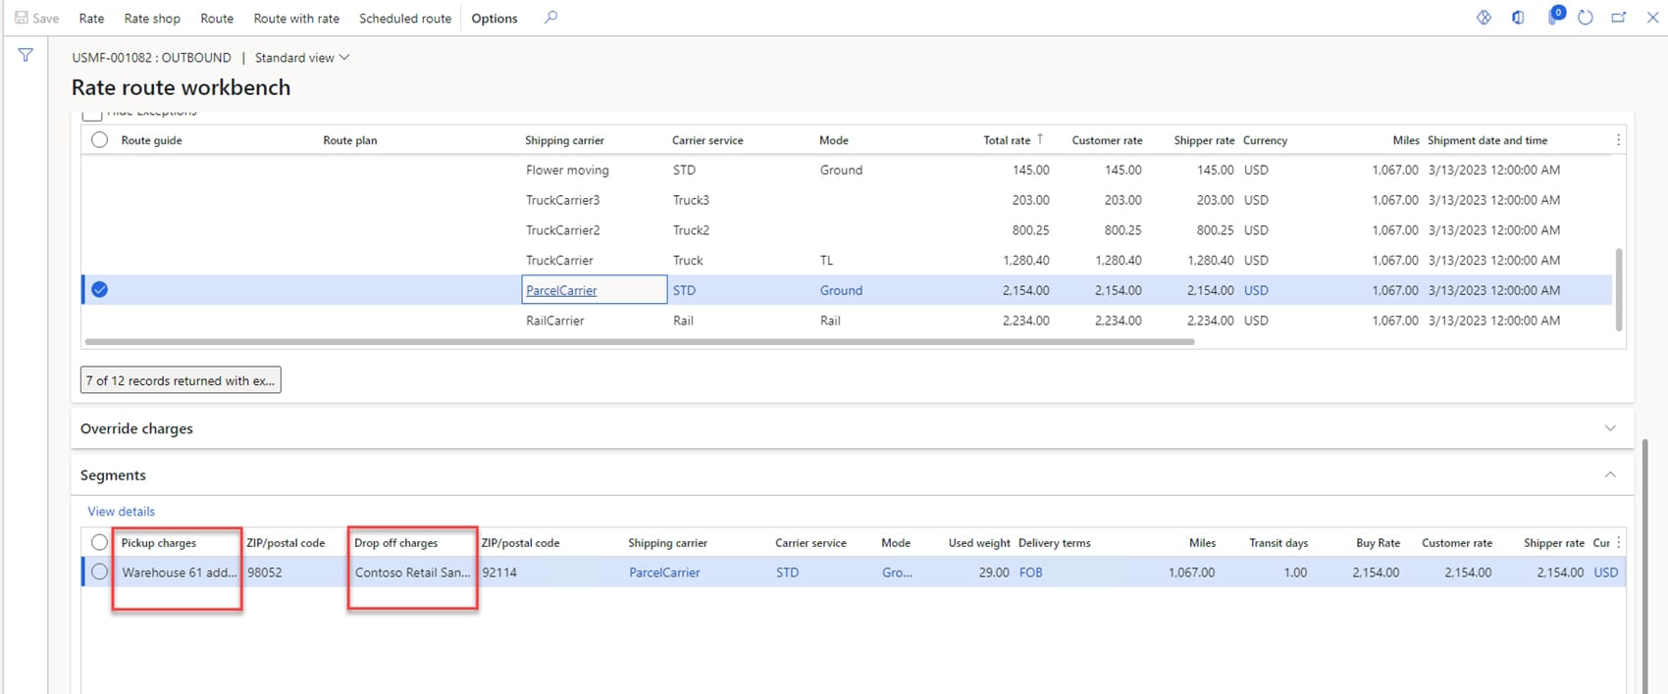This screenshot has width=1668, height=694.
Task: Deselect the checked ParcelCarrier row marker
Action: pyautogui.click(x=99, y=290)
